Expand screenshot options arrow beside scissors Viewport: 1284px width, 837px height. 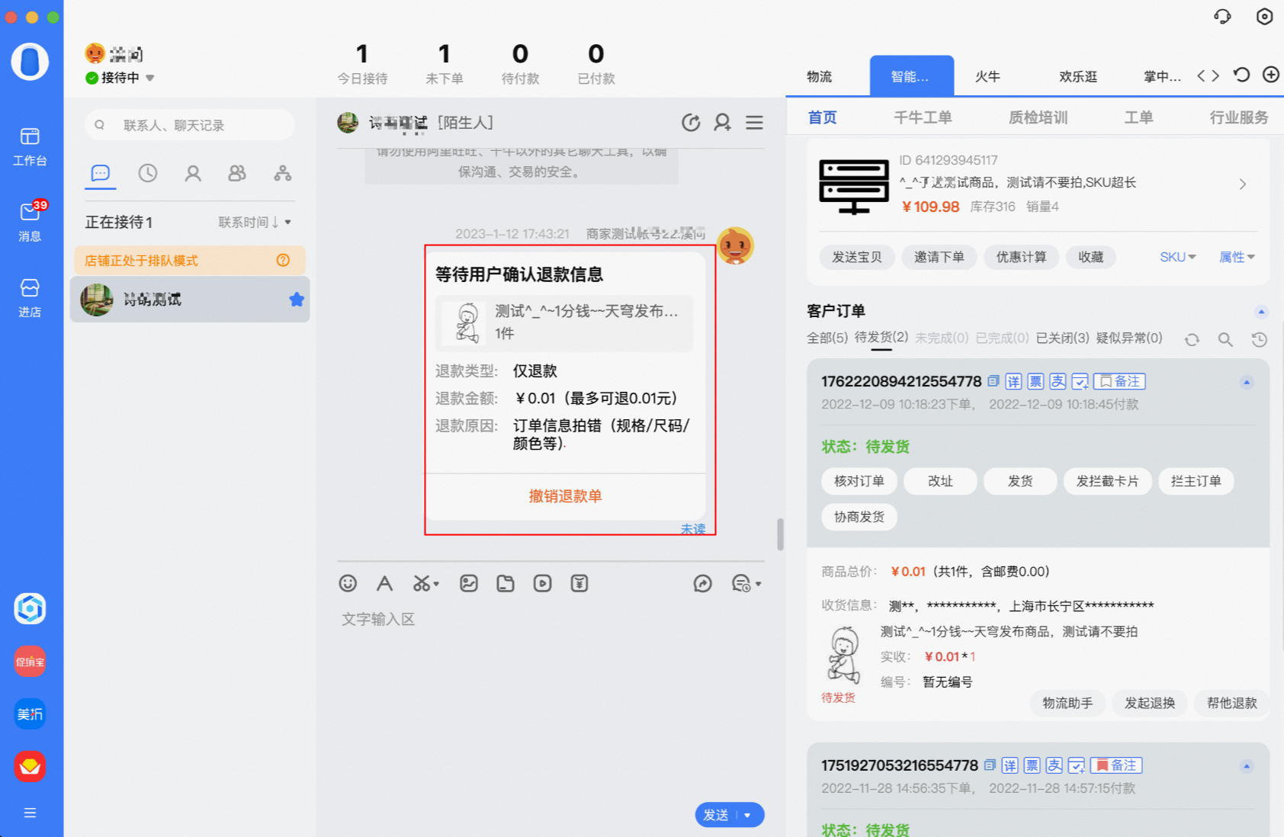click(436, 584)
